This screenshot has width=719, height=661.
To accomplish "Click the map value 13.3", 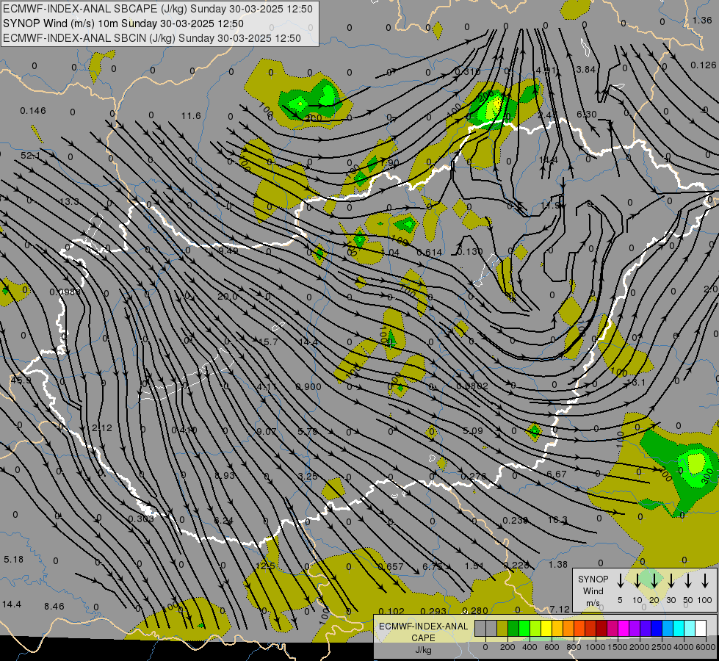I will point(69,201).
